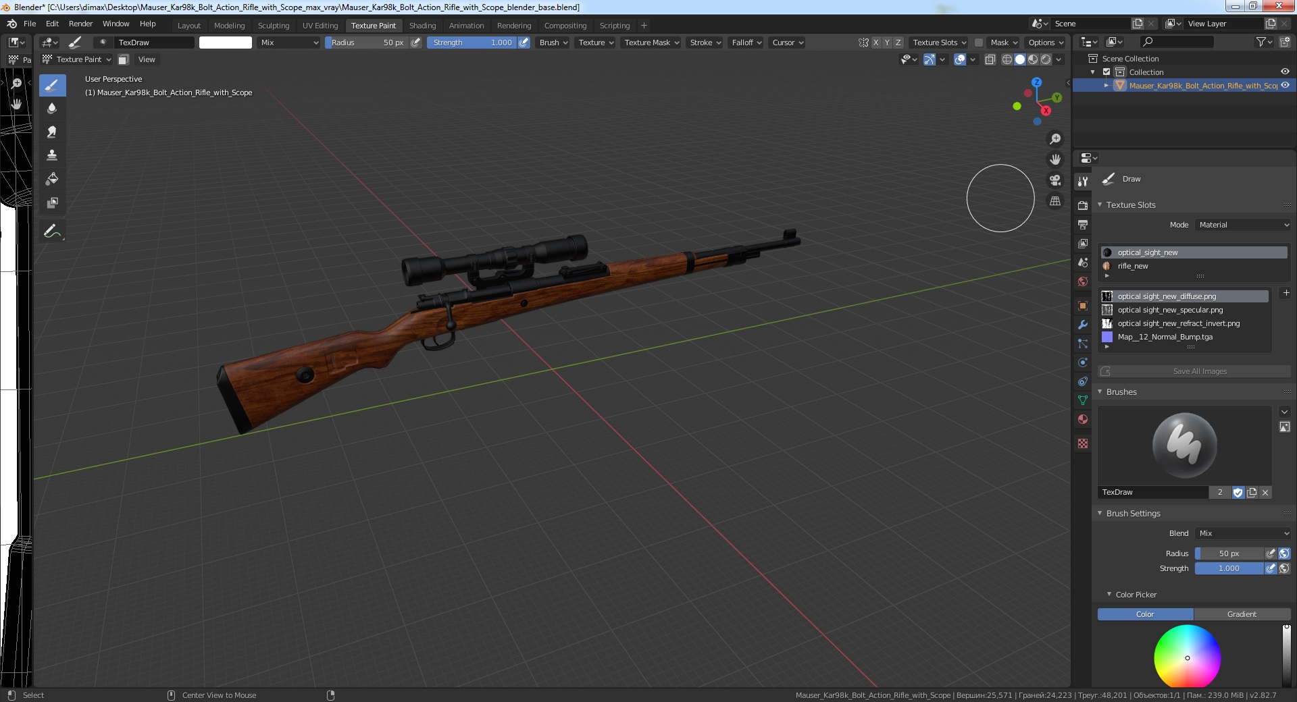Open Physics properties tab
The image size is (1297, 702).
pos(1083,362)
